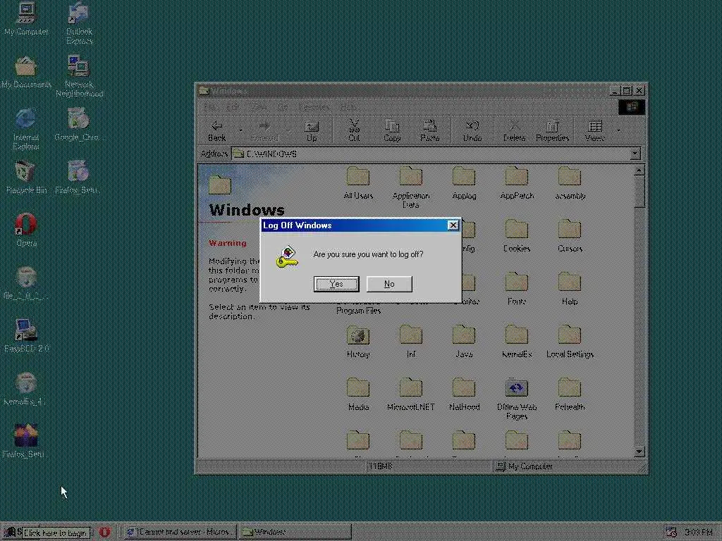This screenshot has width=722, height=541.
Task: Select the Network Neighborhood desktop icon
Action: pyautogui.click(x=79, y=76)
